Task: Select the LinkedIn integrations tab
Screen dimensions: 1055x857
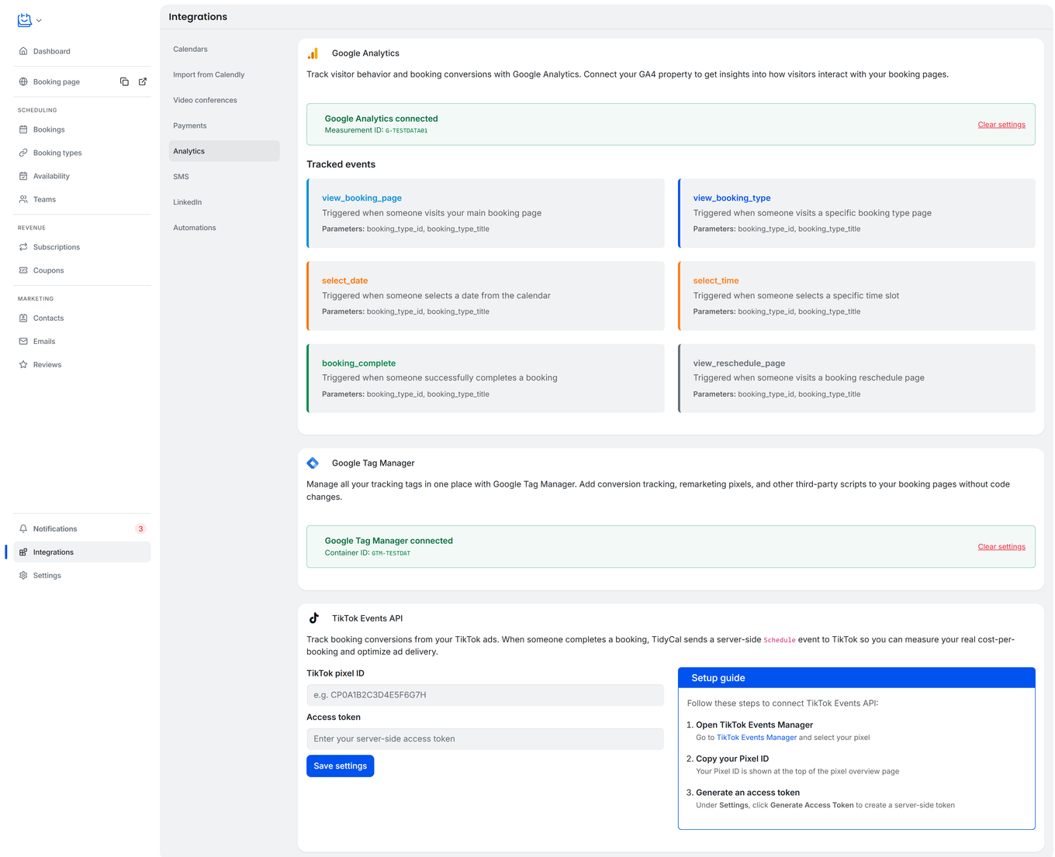Action: coord(224,202)
